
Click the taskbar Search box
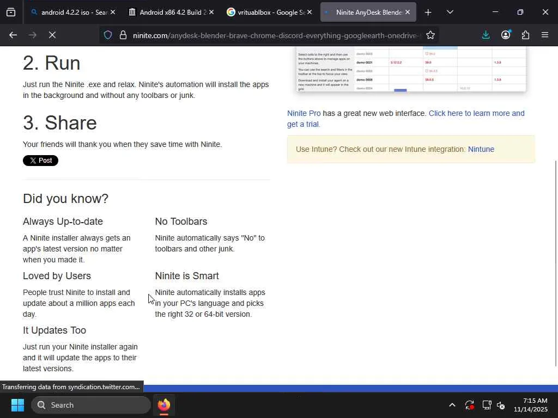tap(91, 405)
